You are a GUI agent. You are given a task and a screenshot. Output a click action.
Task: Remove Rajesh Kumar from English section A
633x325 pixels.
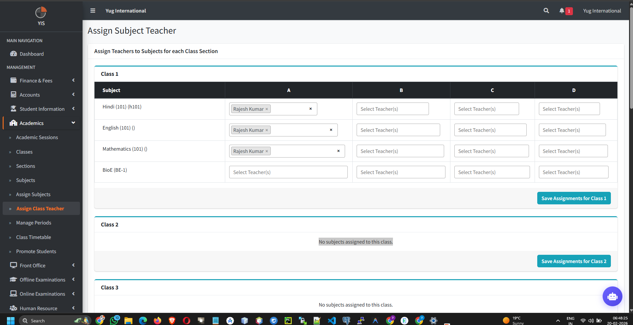tap(267, 130)
